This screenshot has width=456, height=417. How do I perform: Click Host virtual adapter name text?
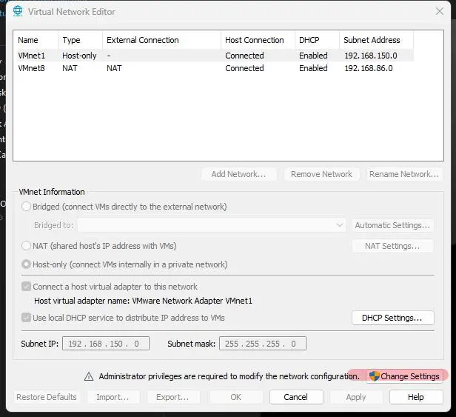pyautogui.click(x=143, y=301)
